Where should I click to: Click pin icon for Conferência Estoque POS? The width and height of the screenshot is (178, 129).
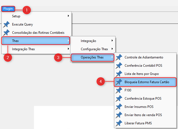coord(119,99)
